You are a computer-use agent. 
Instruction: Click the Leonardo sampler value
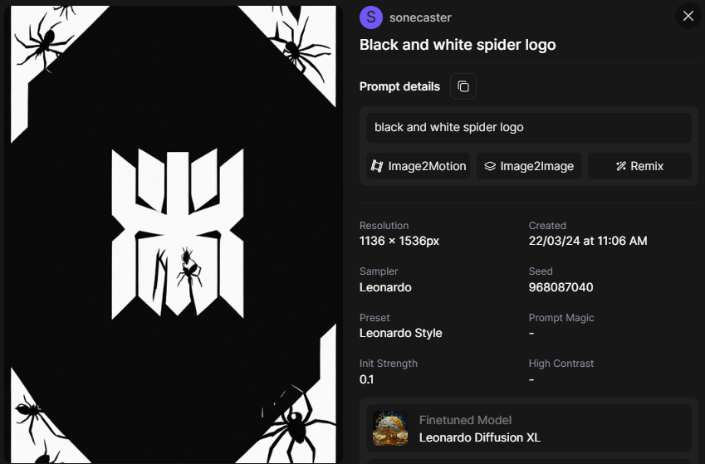click(385, 287)
